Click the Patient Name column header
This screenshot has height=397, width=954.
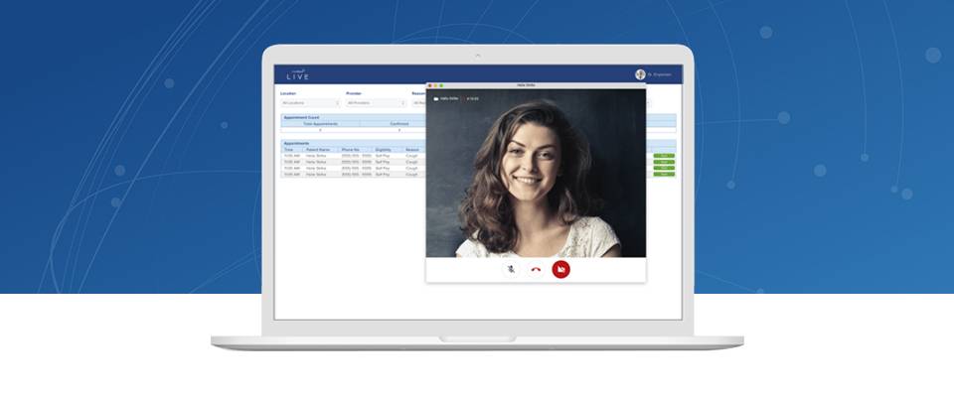[318, 150]
